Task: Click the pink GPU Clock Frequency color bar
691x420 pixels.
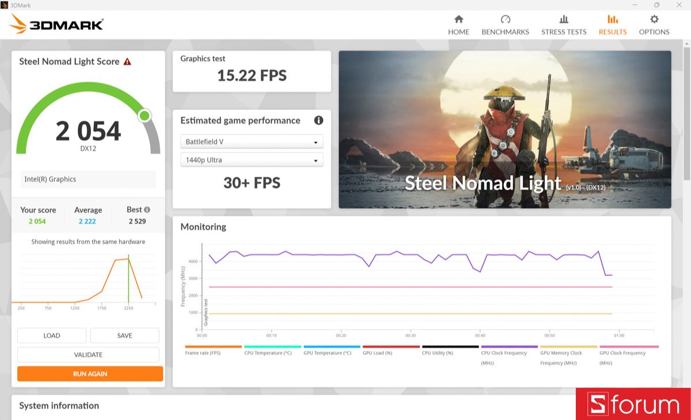Action: click(x=629, y=346)
